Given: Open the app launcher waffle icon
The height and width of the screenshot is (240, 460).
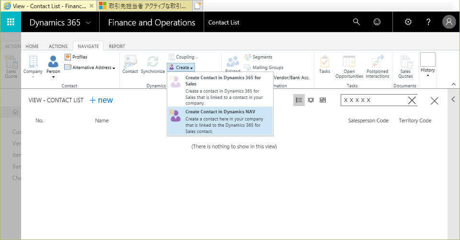Looking at the screenshot, I should 11,22.
